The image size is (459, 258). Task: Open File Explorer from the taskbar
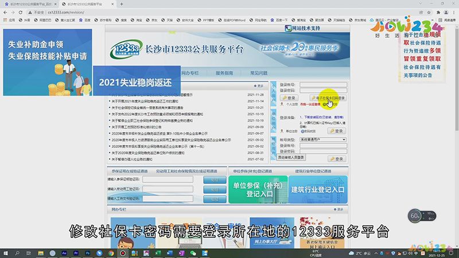41,253
